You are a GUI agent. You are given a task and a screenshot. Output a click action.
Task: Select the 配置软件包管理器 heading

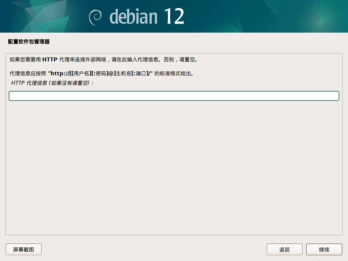pos(29,42)
